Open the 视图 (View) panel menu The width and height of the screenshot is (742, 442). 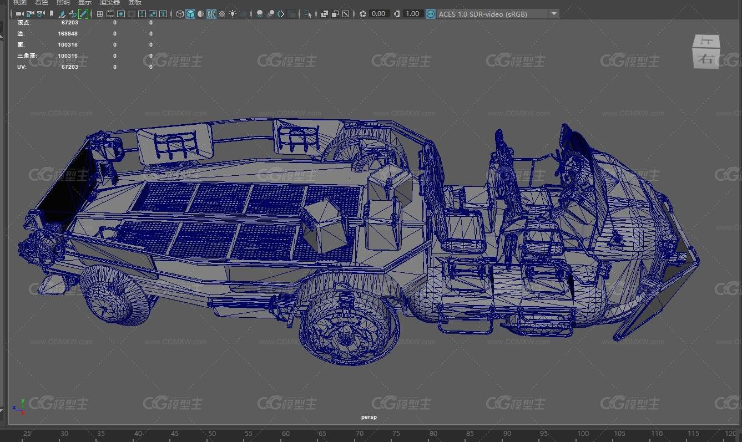point(20,2)
